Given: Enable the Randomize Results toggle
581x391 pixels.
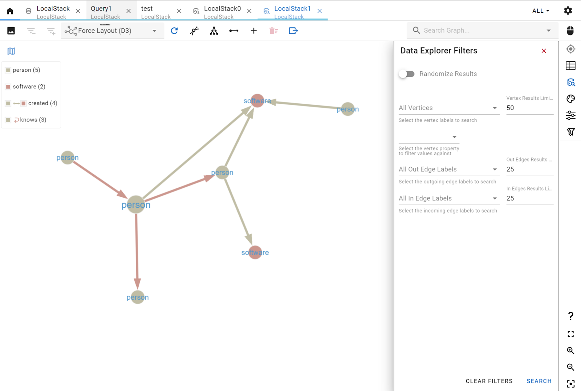Looking at the screenshot, I should pyautogui.click(x=406, y=73).
